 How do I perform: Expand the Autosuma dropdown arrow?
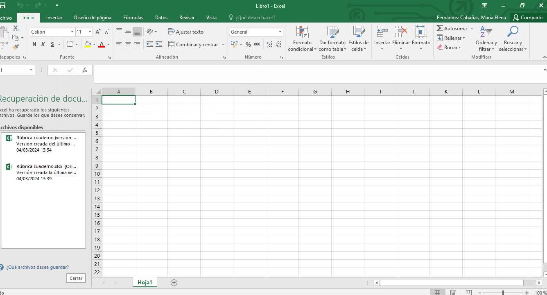click(x=472, y=28)
